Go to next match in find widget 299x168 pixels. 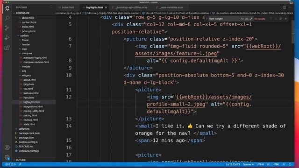276,19
